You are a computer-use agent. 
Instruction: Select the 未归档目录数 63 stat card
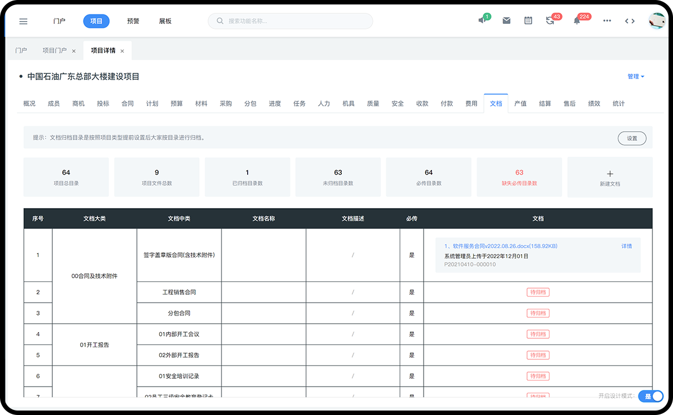[338, 177]
